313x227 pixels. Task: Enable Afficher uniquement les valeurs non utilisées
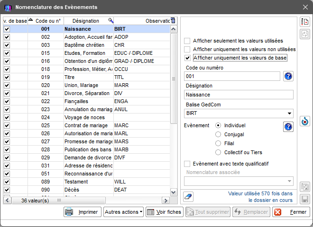[x=187, y=49]
